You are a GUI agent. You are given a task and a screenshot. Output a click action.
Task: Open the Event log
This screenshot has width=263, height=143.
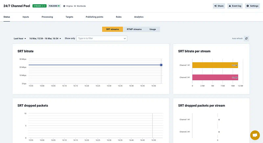click(235, 6)
